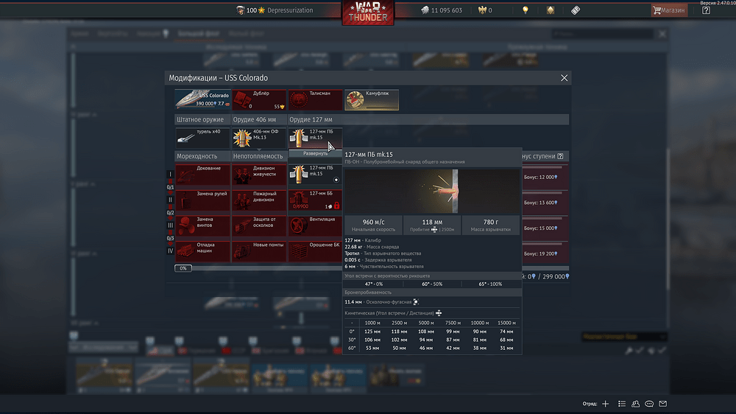The height and width of the screenshot is (414, 736).
Task: Click the tier I marker
Action: (171, 175)
